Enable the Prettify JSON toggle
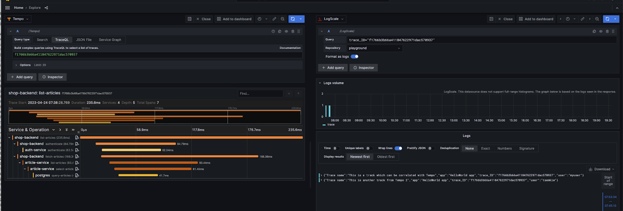 (x=431, y=148)
